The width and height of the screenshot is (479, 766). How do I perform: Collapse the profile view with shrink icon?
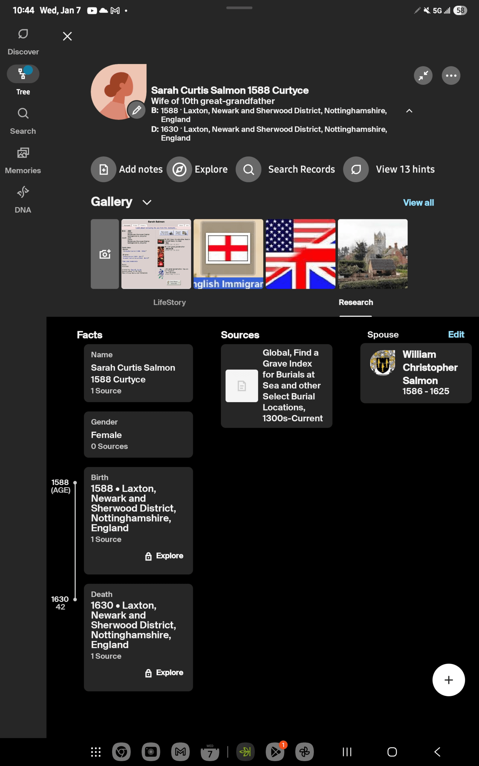pos(423,75)
